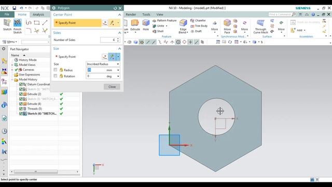The height and width of the screenshot is (187, 332).
Task: Click the resource bar settings gear icon
Action: 4,49
